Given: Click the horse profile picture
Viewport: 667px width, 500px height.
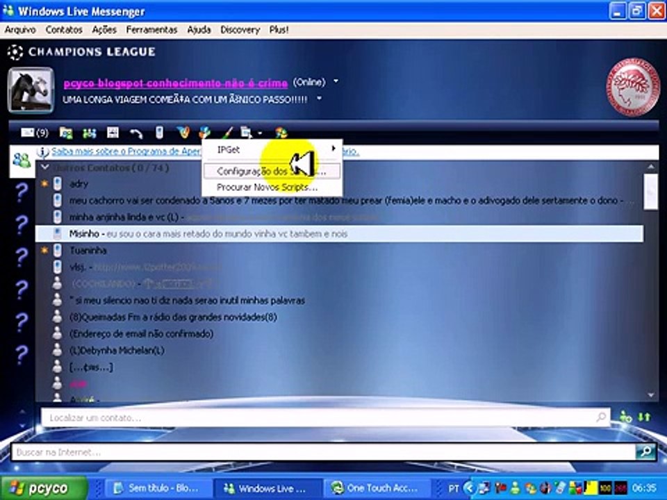Looking at the screenshot, I should point(31,90).
